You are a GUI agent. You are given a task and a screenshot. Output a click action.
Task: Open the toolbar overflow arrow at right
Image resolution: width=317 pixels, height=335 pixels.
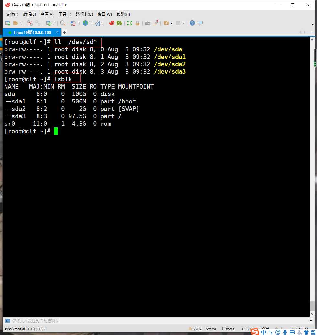(312, 25)
